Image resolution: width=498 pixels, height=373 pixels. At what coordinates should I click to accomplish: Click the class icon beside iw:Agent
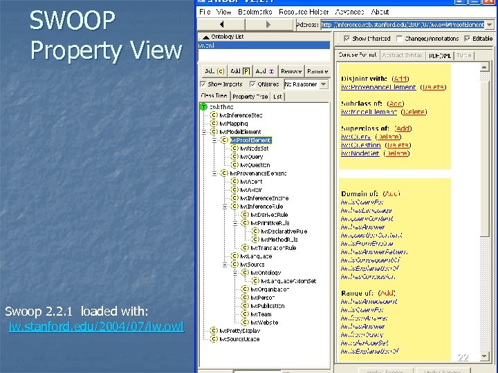coord(234,182)
